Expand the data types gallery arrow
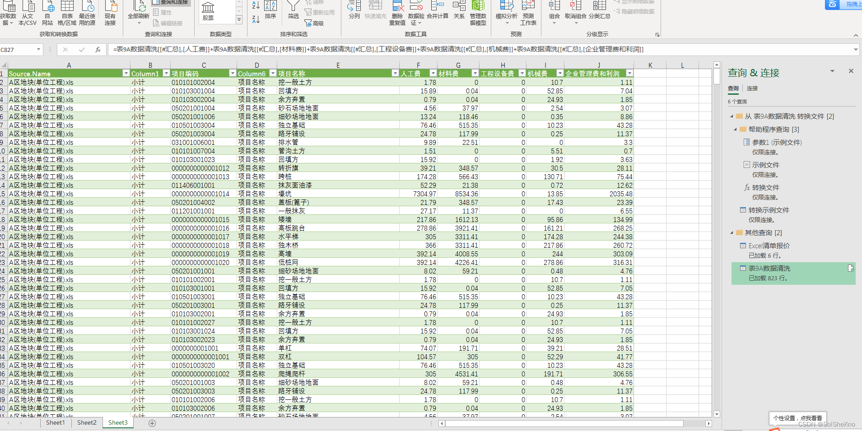 coord(239,19)
